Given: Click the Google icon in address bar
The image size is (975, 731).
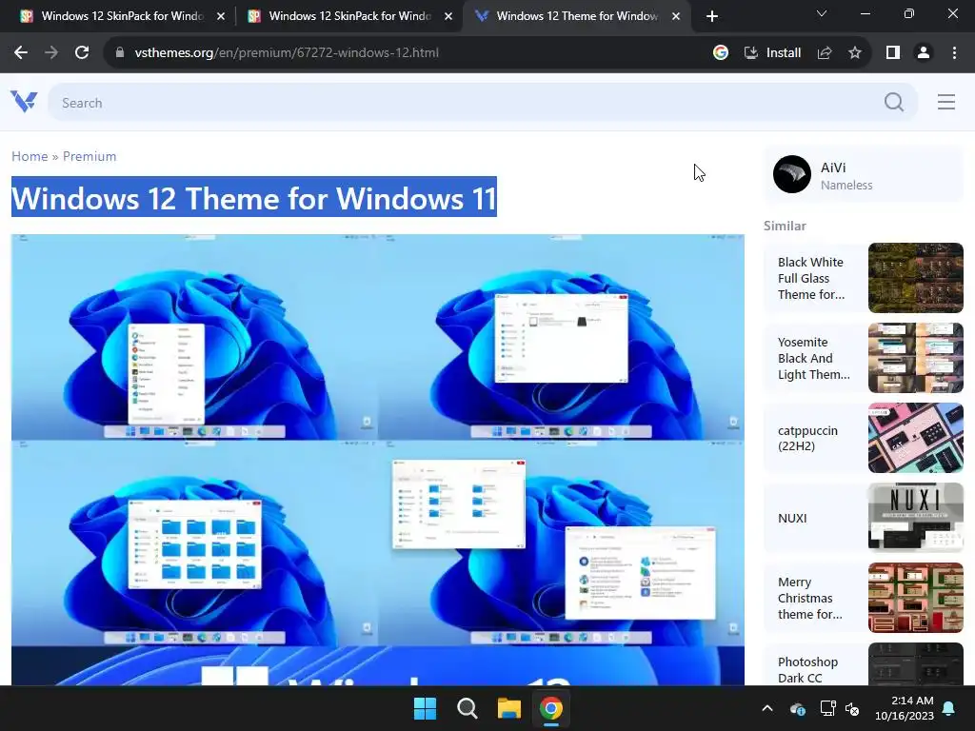Looking at the screenshot, I should click(721, 53).
